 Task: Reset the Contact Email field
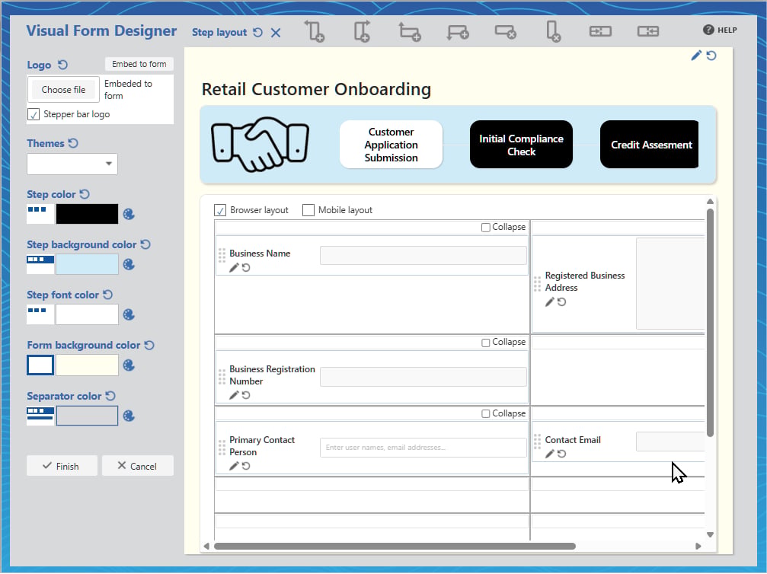point(562,454)
